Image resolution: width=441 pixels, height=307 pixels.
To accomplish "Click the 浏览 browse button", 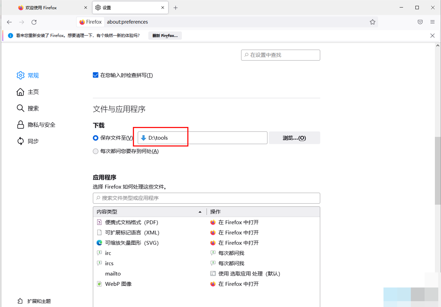I will coord(294,138).
